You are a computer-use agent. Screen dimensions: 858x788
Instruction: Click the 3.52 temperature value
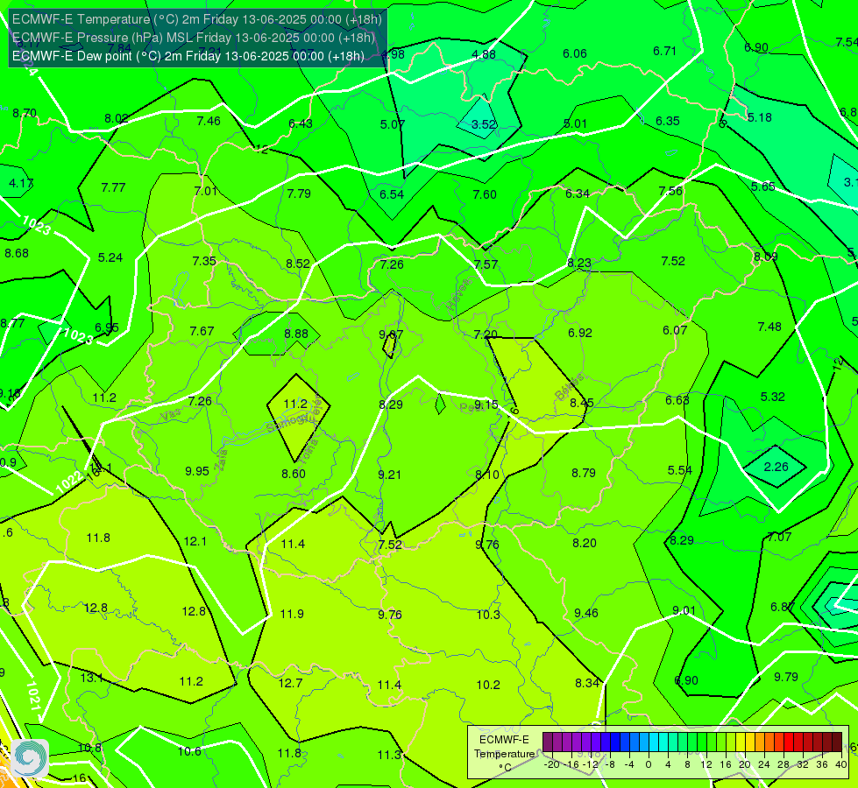484,124
